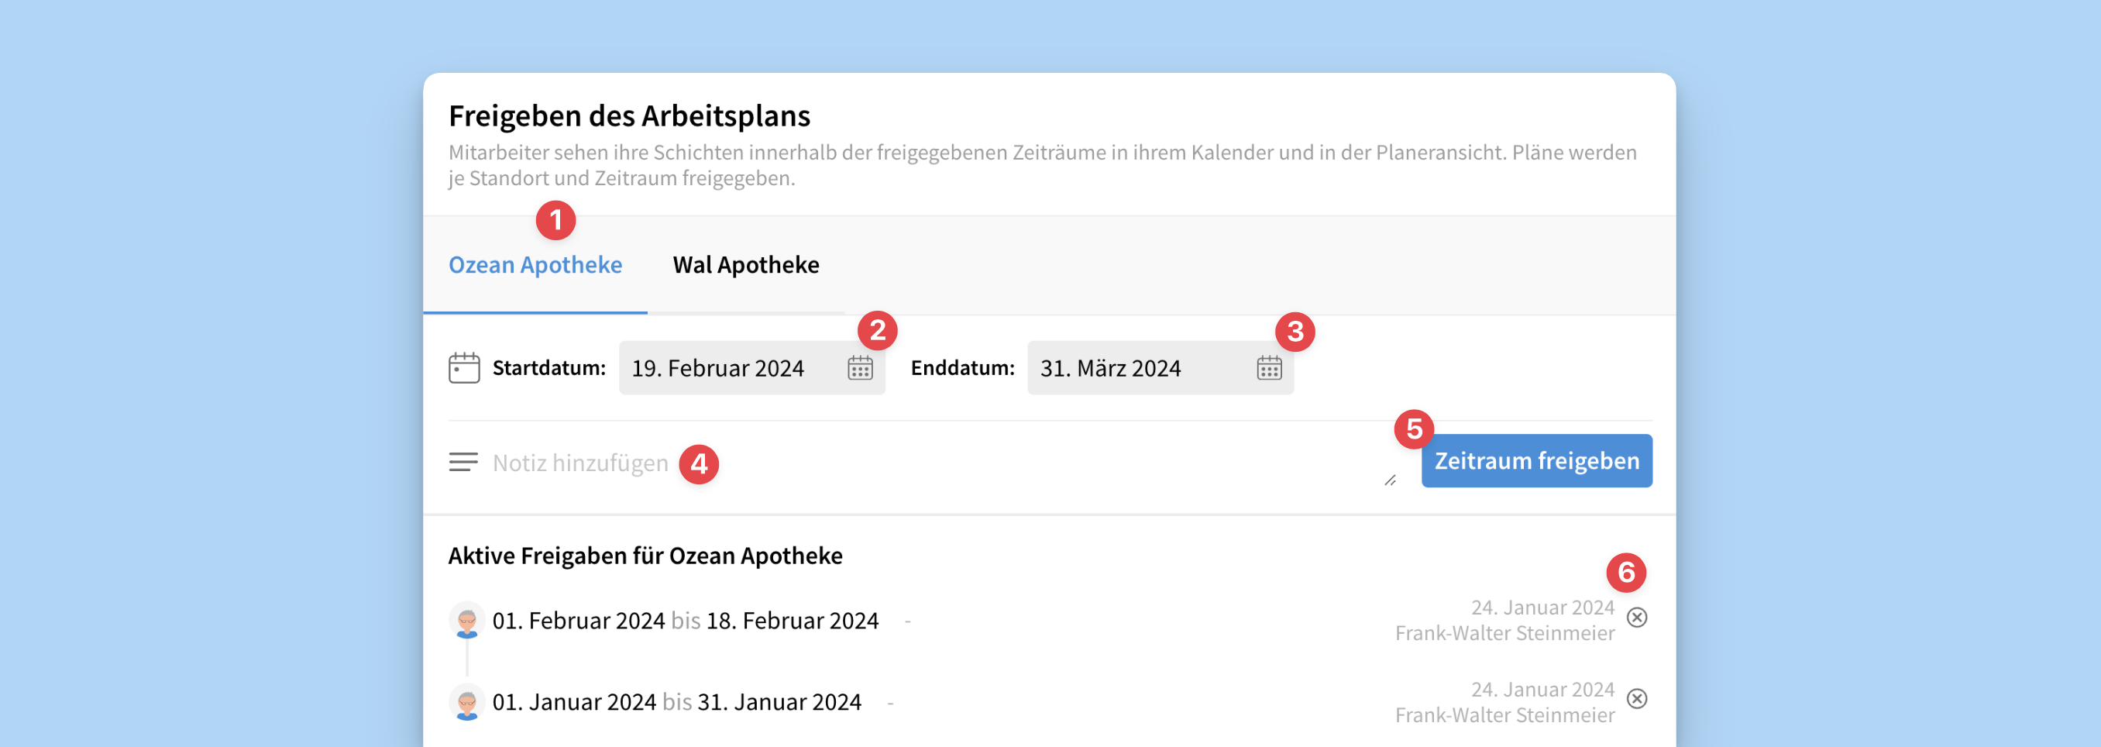Image resolution: width=2101 pixels, height=747 pixels.
Task: Click red annotation badge number 6
Action: tap(1625, 573)
